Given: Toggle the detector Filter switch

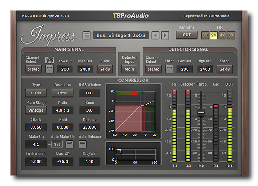Looking at the screenshot, I should click(x=169, y=69).
